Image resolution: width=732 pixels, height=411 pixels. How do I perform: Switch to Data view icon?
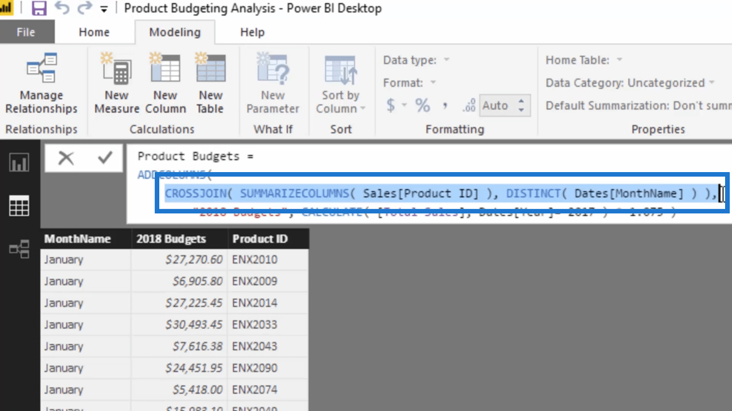(x=19, y=205)
